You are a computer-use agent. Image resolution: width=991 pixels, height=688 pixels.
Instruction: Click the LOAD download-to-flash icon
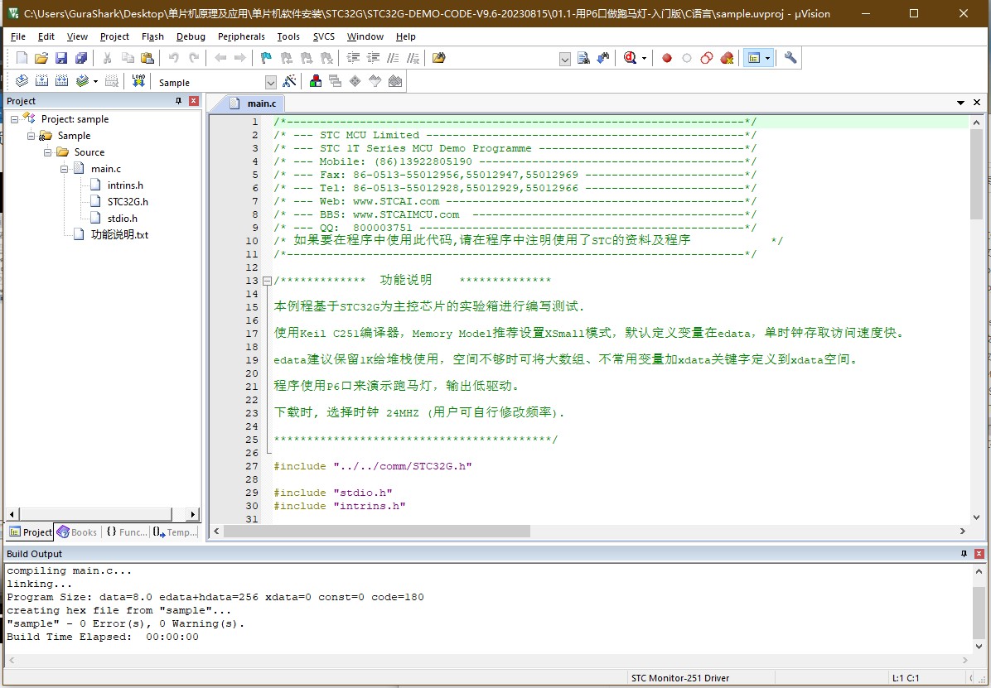(x=138, y=81)
